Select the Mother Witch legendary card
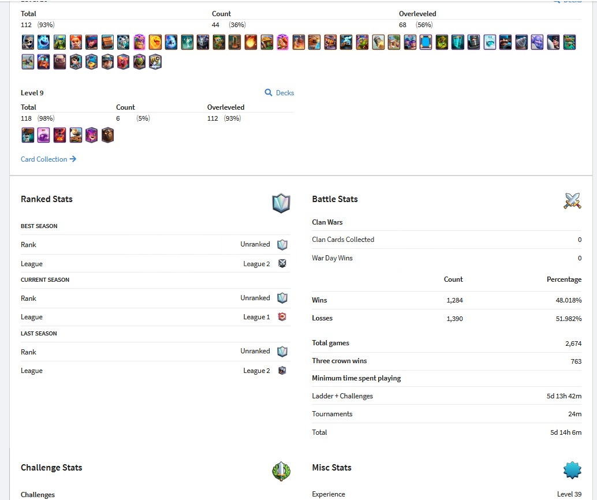 point(92,135)
